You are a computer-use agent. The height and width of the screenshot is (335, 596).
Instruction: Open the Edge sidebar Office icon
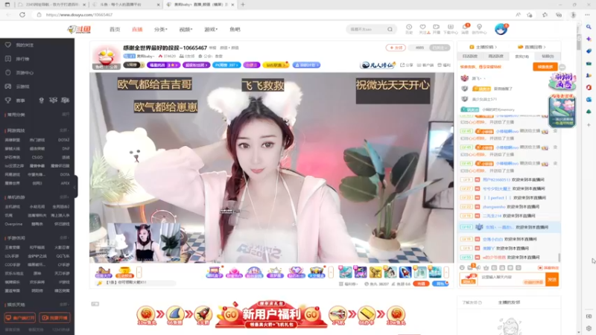click(589, 87)
